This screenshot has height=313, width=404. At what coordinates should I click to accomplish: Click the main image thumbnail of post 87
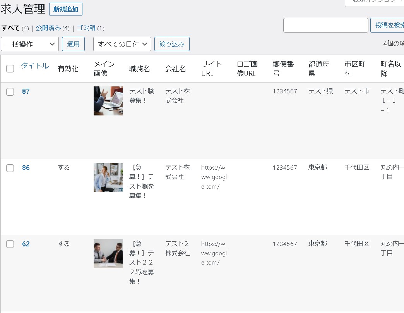(108, 101)
